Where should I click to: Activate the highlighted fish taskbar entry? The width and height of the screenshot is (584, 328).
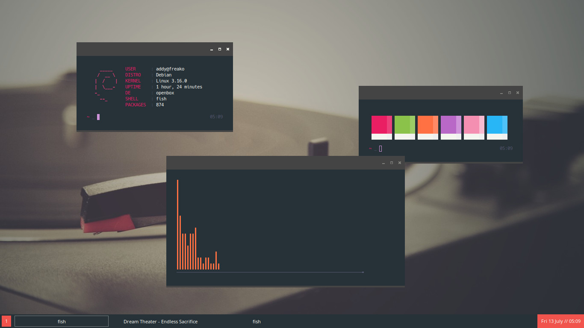point(62,321)
